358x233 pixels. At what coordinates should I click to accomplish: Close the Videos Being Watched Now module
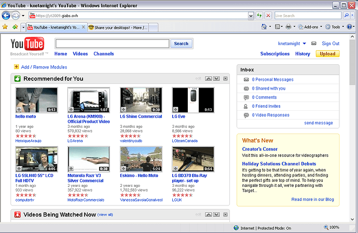(x=225, y=214)
